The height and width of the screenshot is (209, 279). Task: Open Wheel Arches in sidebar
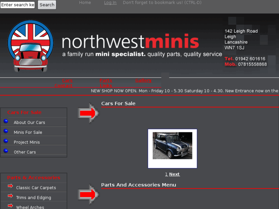pyautogui.click(x=30, y=207)
